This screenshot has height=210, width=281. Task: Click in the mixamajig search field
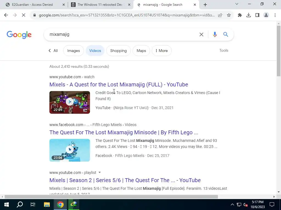(x=122, y=34)
